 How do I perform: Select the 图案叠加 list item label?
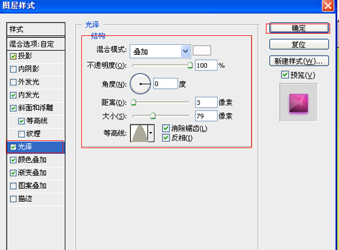[x=32, y=186]
